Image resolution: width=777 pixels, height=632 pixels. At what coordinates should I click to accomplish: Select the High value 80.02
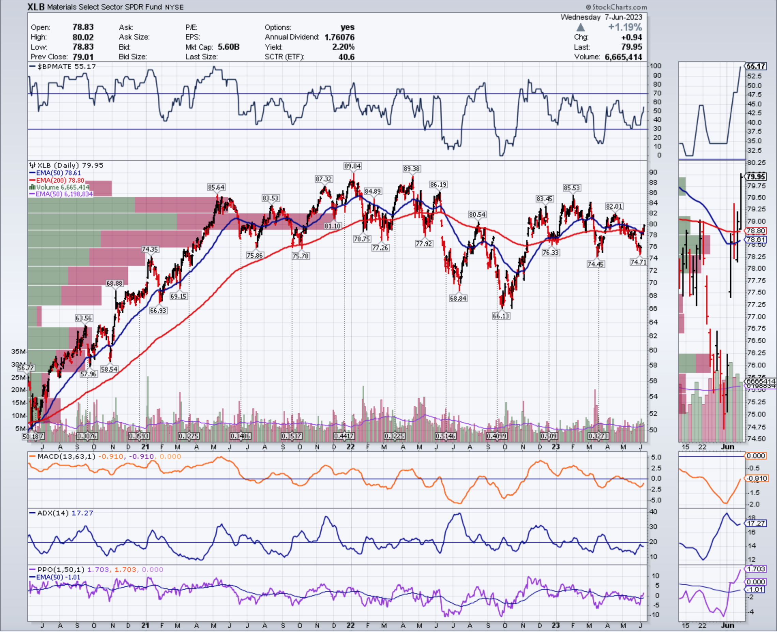pos(83,37)
